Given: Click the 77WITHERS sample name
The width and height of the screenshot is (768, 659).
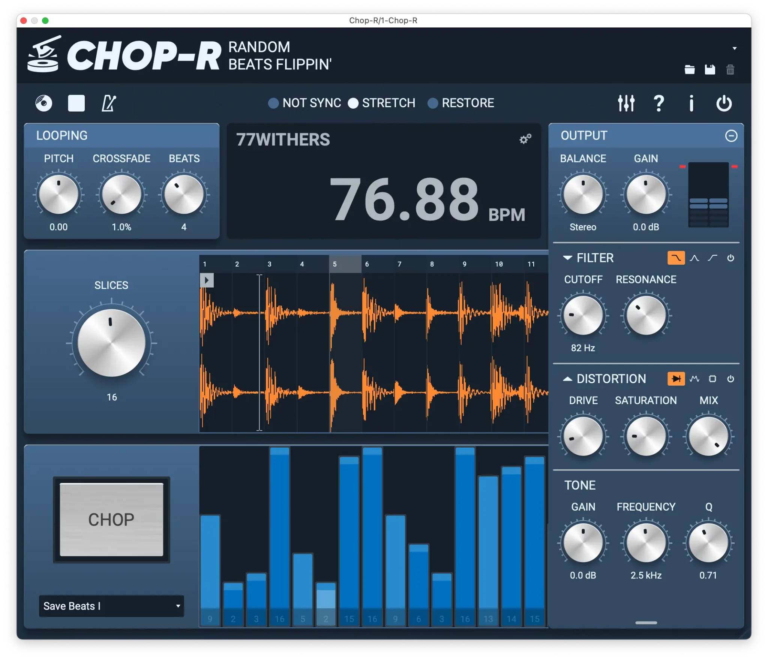Looking at the screenshot, I should (283, 139).
